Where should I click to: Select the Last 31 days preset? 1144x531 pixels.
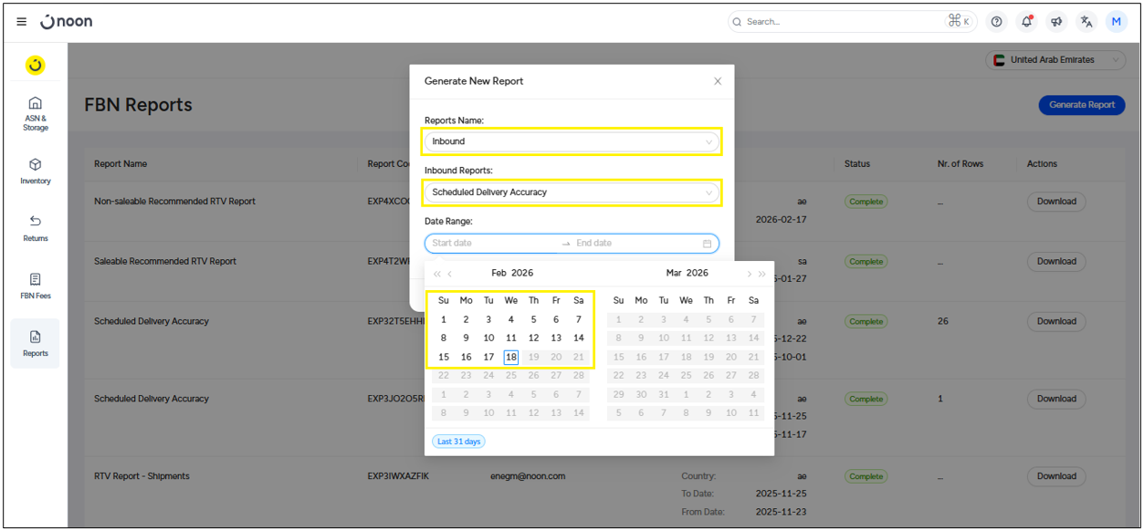(x=458, y=442)
